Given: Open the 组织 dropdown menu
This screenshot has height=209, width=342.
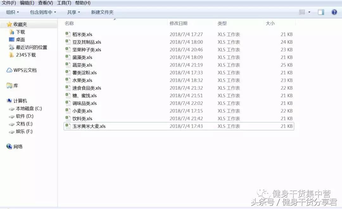Looking at the screenshot, I should 12,12.
